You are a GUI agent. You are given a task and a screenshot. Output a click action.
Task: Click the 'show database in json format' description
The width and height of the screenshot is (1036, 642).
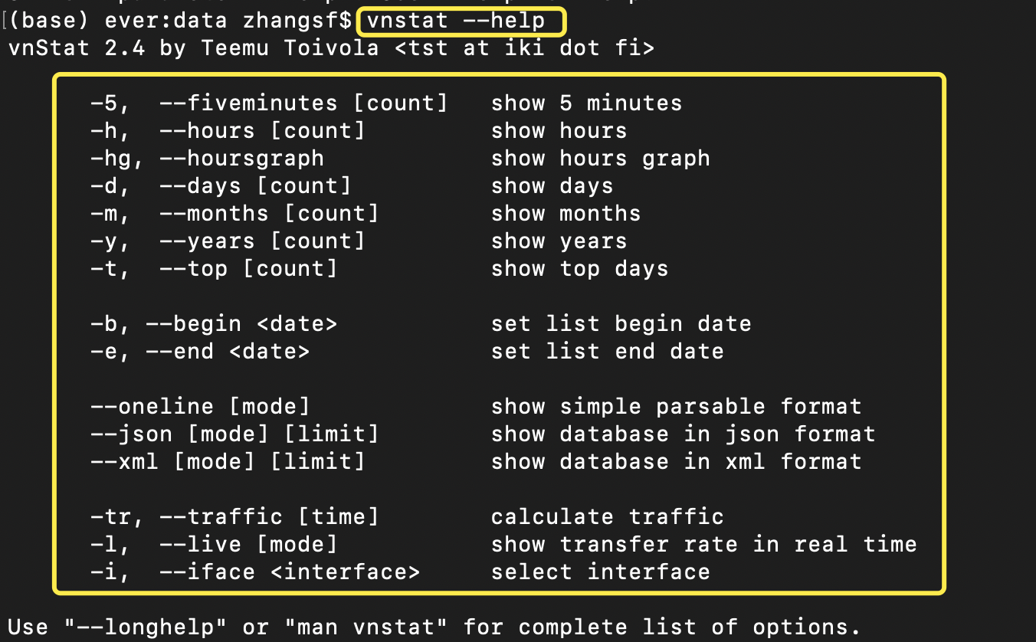pos(684,434)
